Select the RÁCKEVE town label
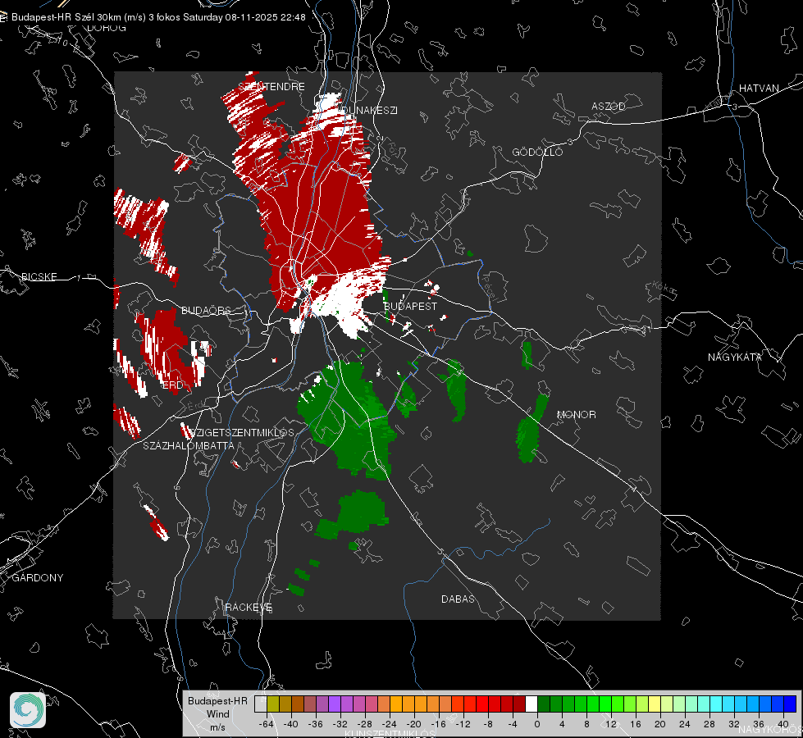Image resolution: width=803 pixels, height=738 pixels. click(249, 608)
